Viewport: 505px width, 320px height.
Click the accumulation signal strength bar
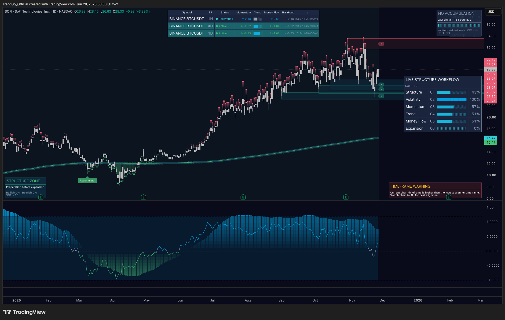point(459,25)
